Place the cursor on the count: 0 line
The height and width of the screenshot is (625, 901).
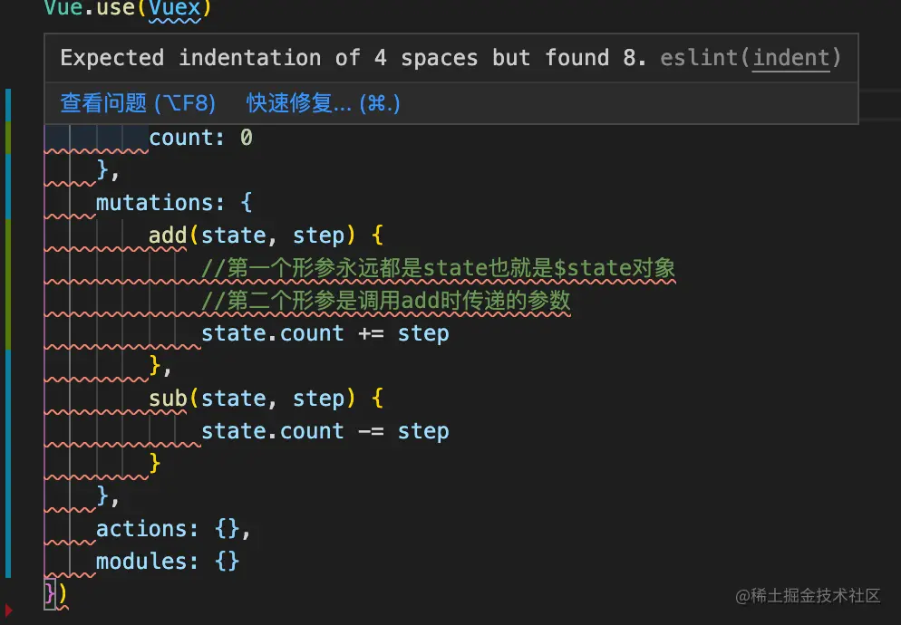click(200, 138)
